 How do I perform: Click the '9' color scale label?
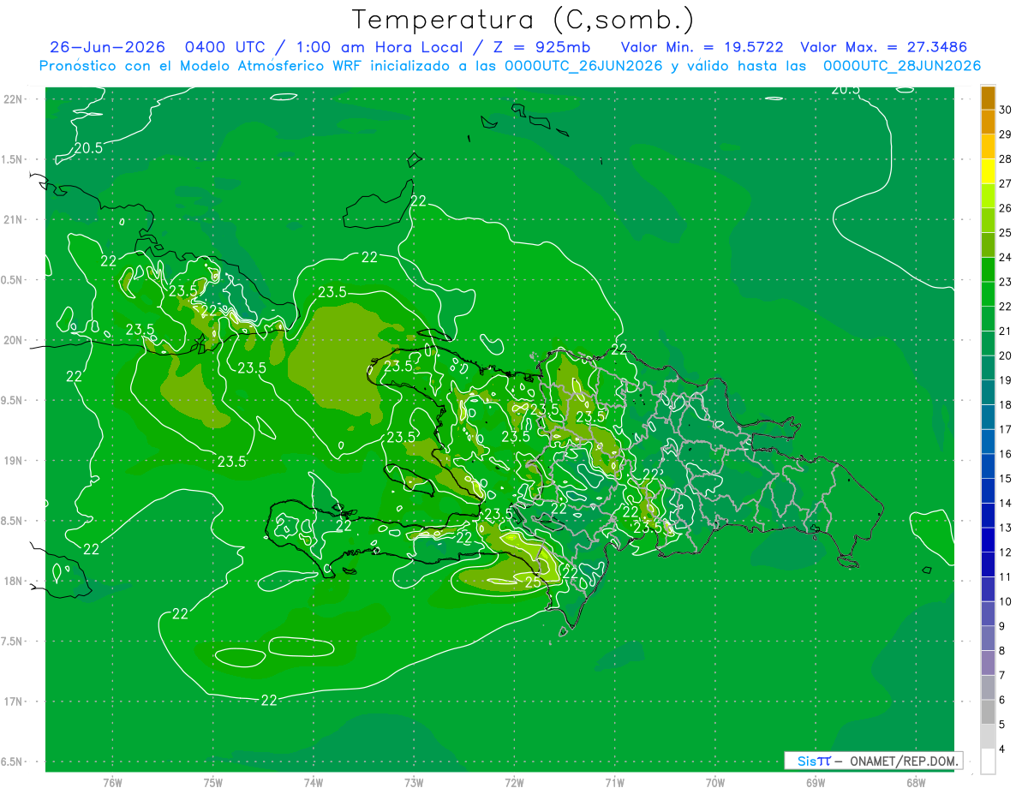pyautogui.click(x=1002, y=626)
